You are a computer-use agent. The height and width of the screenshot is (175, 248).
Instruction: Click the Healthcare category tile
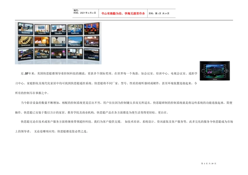click(75, 29)
